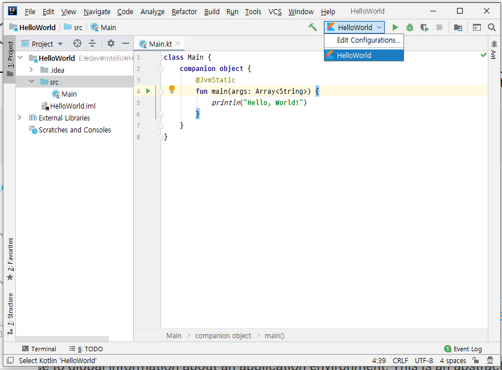
Task: Select Scratches and Consoles node
Action: (x=70, y=130)
